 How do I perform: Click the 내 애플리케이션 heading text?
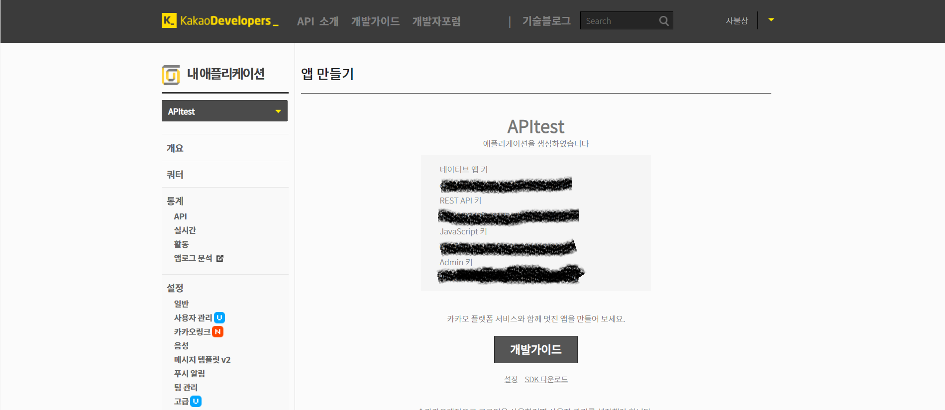click(x=226, y=74)
